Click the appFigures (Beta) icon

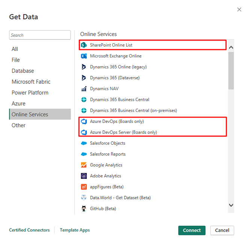84,187
